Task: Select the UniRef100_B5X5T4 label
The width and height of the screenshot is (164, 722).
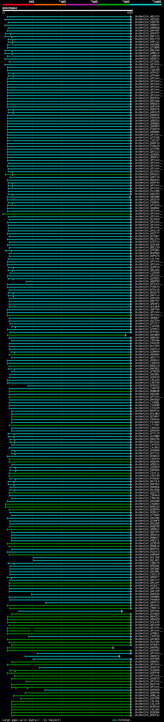Action: pos(147,98)
